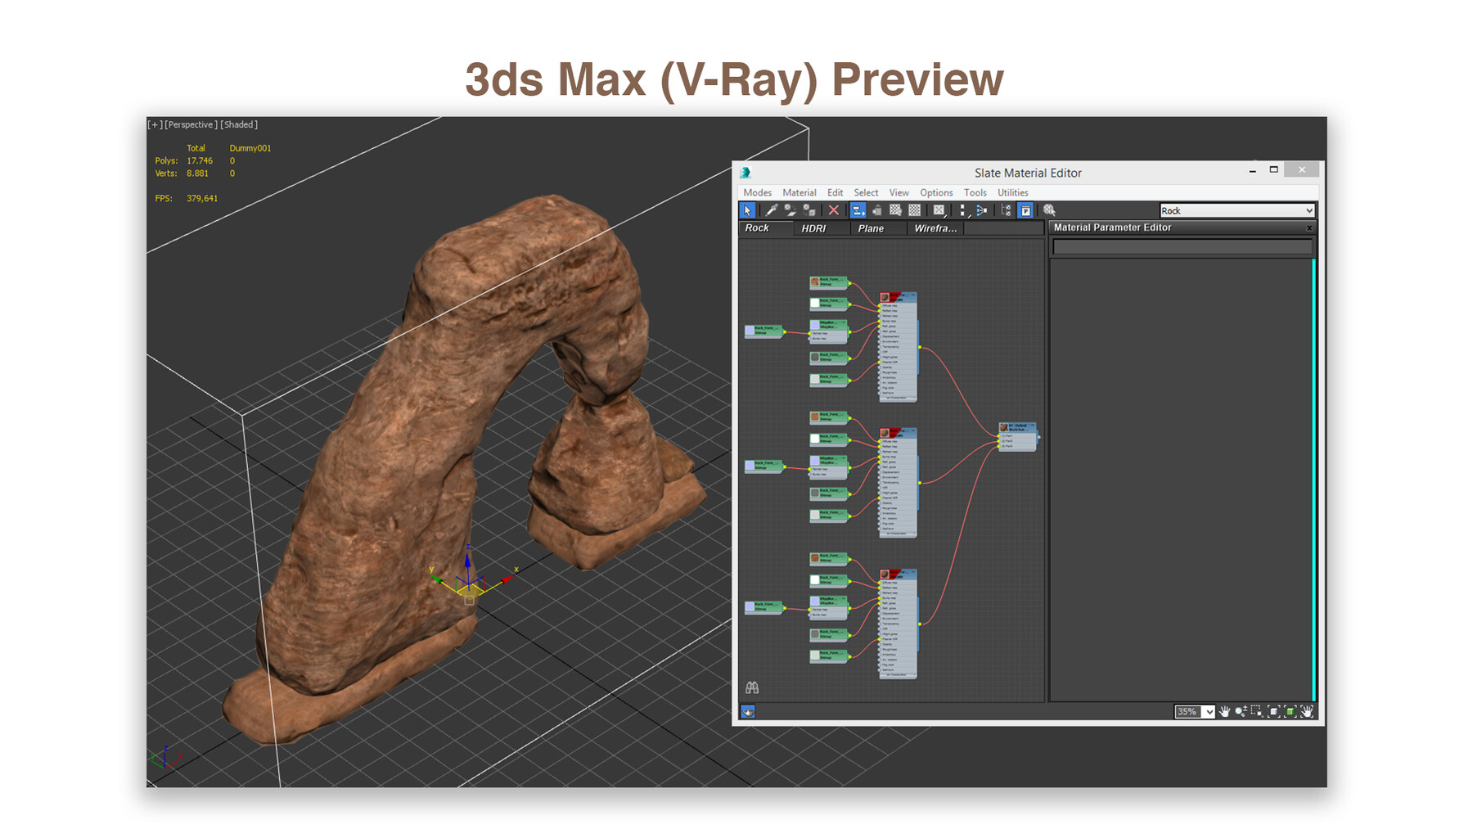Activate the Zoom Region tool
The height and width of the screenshot is (829, 1473).
click(1257, 712)
